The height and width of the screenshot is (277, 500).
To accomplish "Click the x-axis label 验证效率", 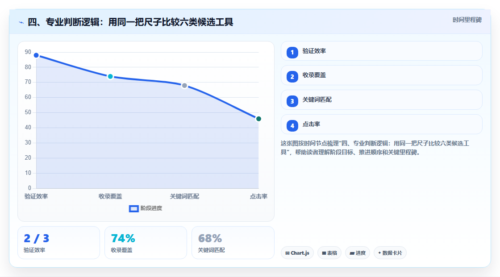I will [36, 196].
